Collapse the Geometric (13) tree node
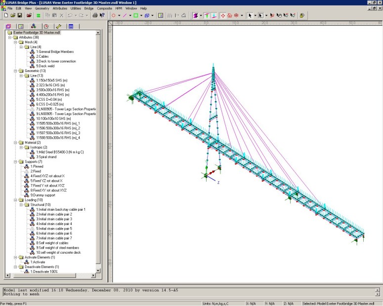The width and height of the screenshot is (383, 306). (15, 71)
